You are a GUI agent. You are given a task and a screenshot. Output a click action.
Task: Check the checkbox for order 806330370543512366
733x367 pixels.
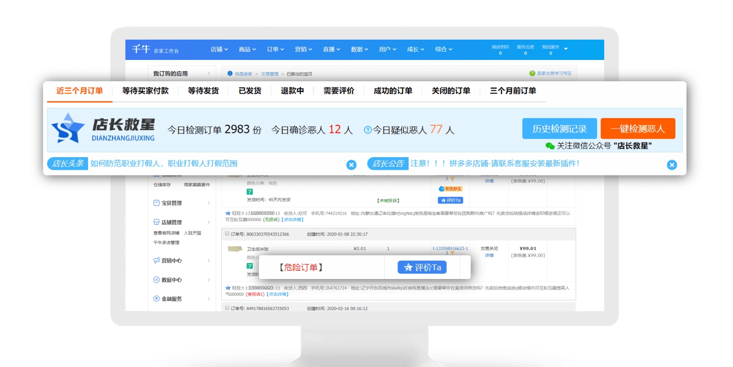(x=227, y=234)
